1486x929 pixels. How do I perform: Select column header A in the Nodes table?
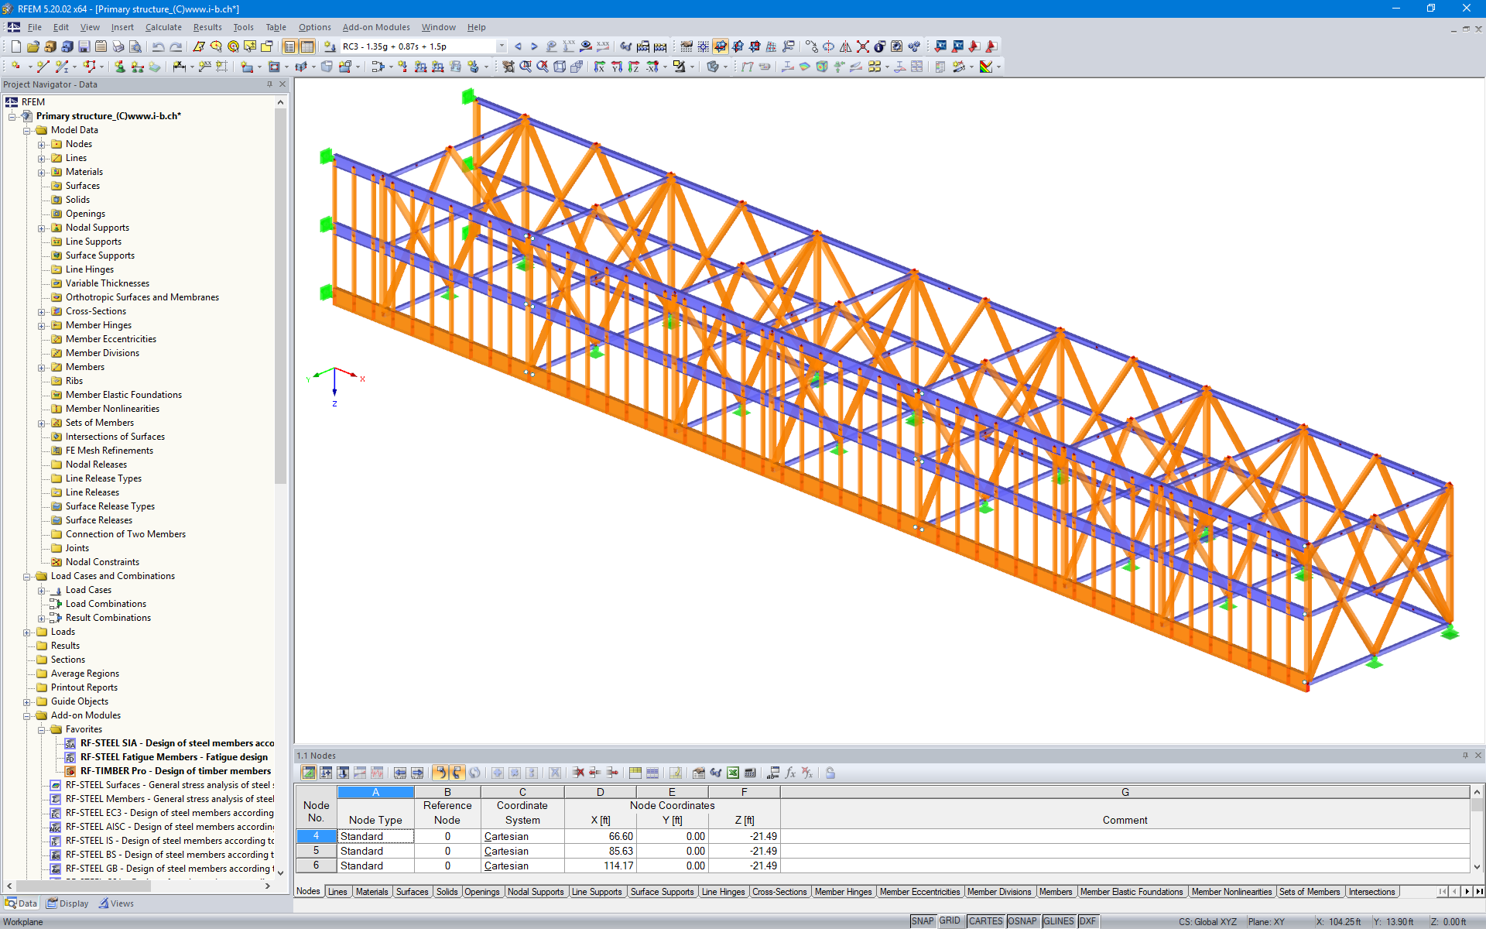pos(375,792)
